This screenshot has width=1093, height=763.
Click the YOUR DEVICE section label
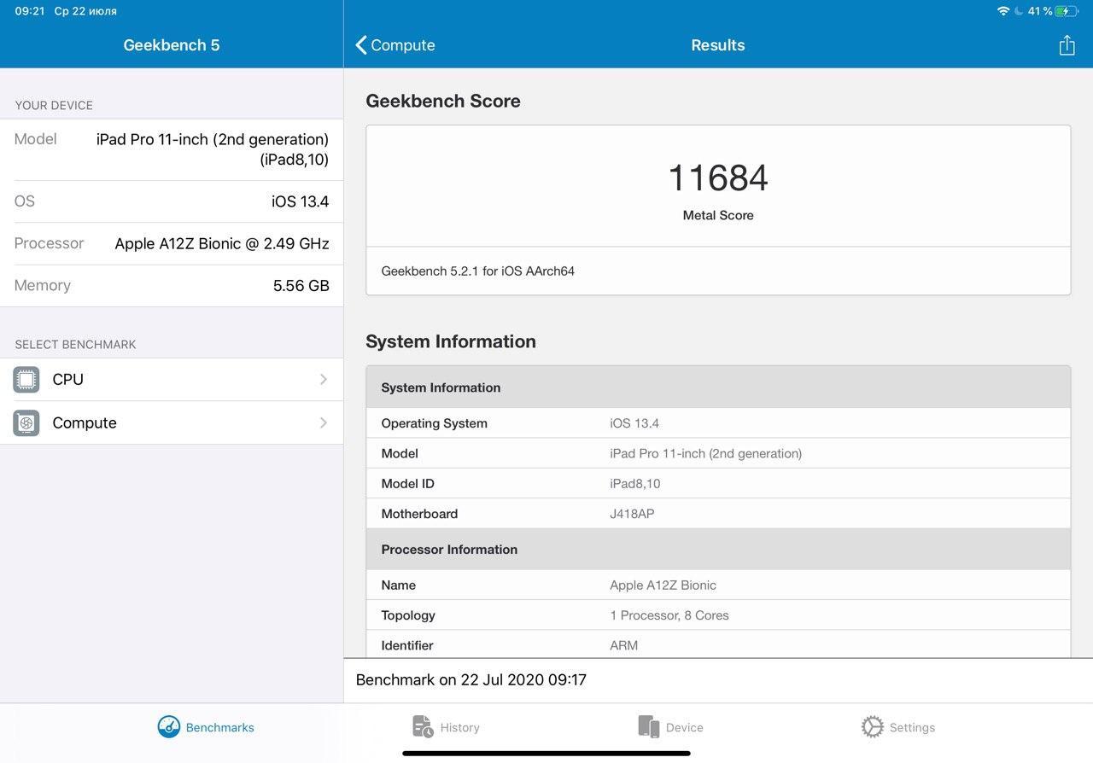(x=54, y=105)
